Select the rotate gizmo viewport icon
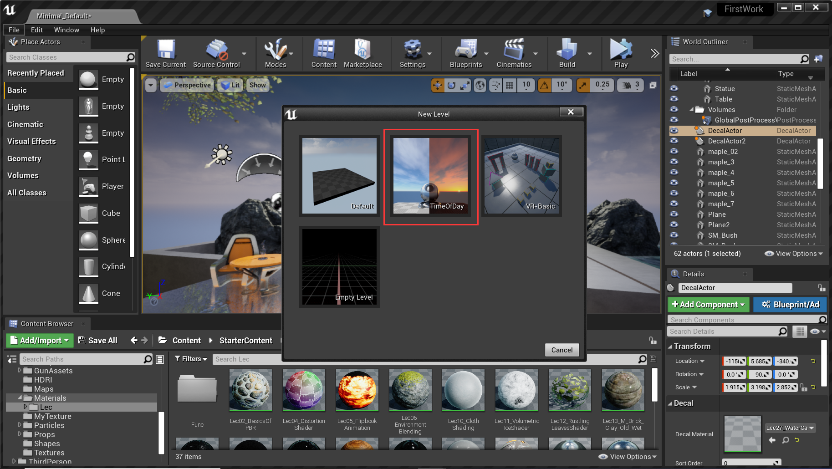The image size is (832, 469). coord(451,85)
